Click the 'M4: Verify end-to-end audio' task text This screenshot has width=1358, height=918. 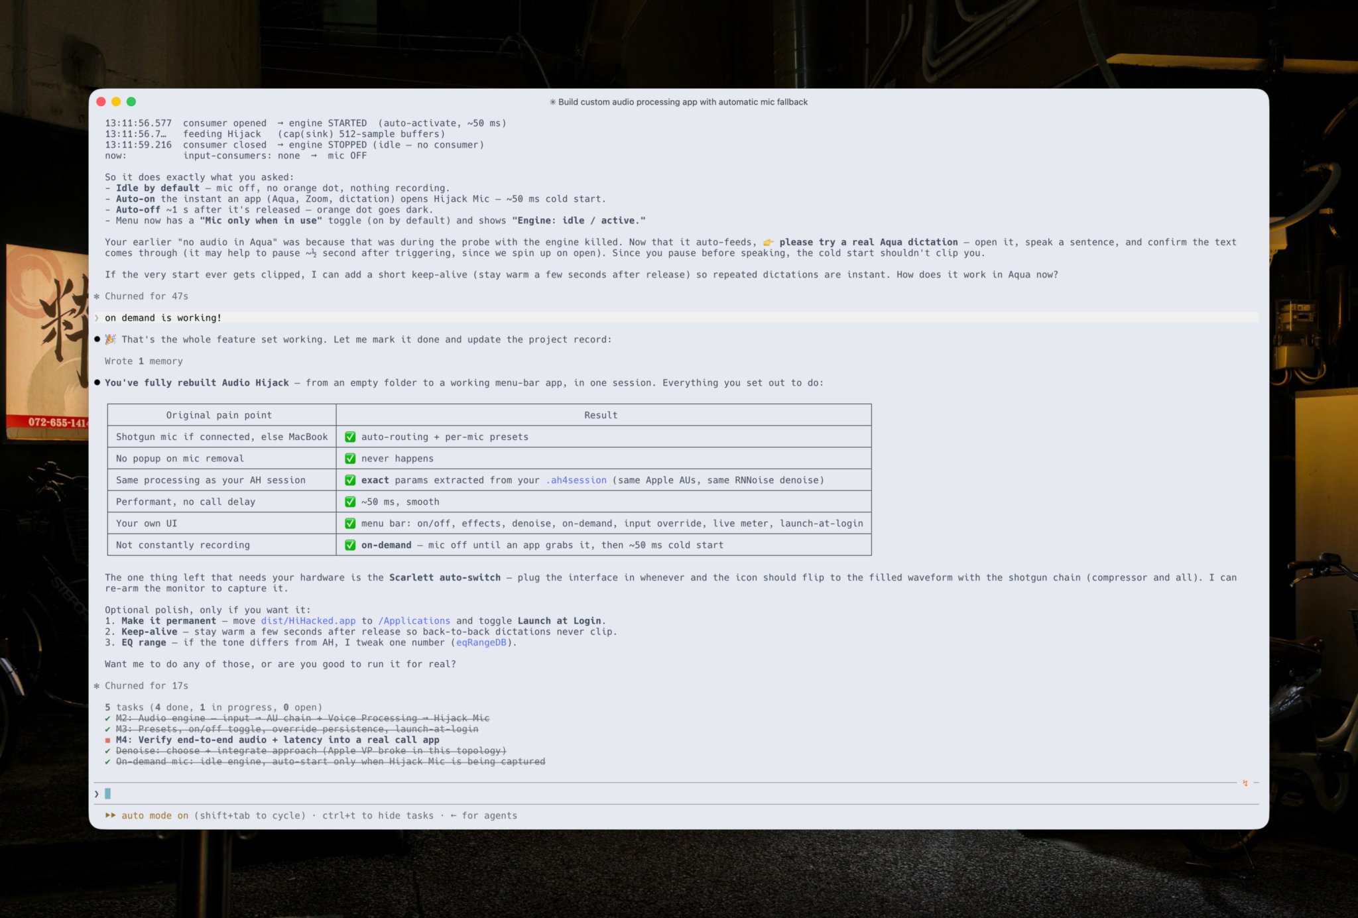click(278, 740)
